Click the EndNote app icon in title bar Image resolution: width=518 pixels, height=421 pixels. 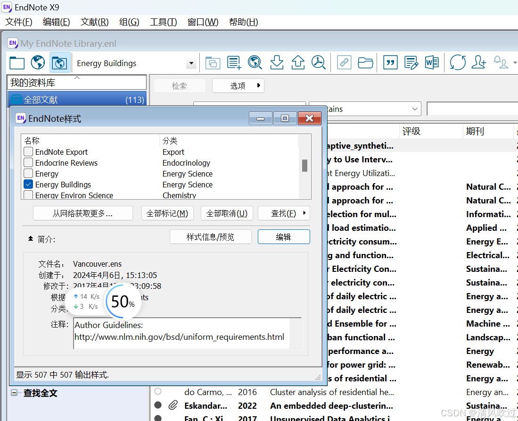point(7,7)
